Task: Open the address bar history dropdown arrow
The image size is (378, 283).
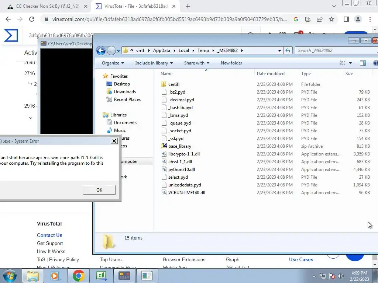Action: coord(279,51)
